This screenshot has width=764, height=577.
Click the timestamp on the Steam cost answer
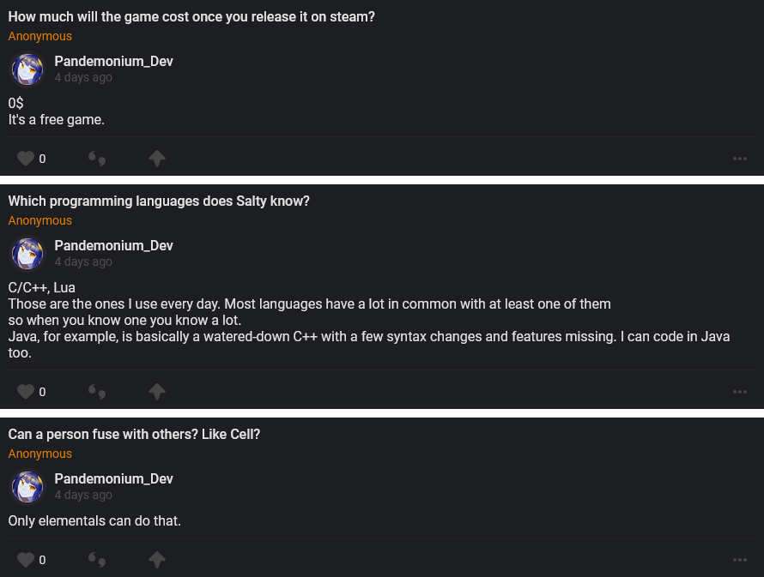[x=83, y=77]
